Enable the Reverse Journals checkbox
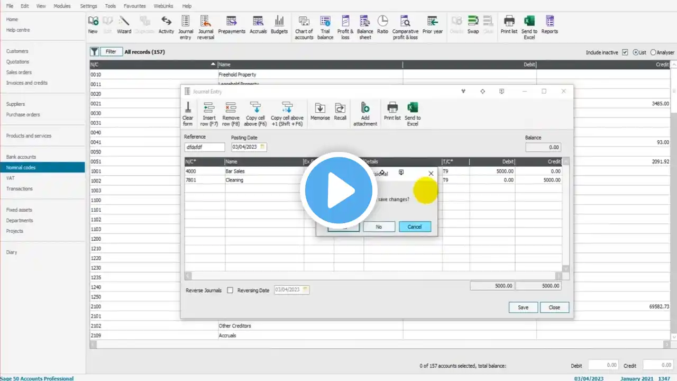This screenshot has width=677, height=381. tap(230, 290)
